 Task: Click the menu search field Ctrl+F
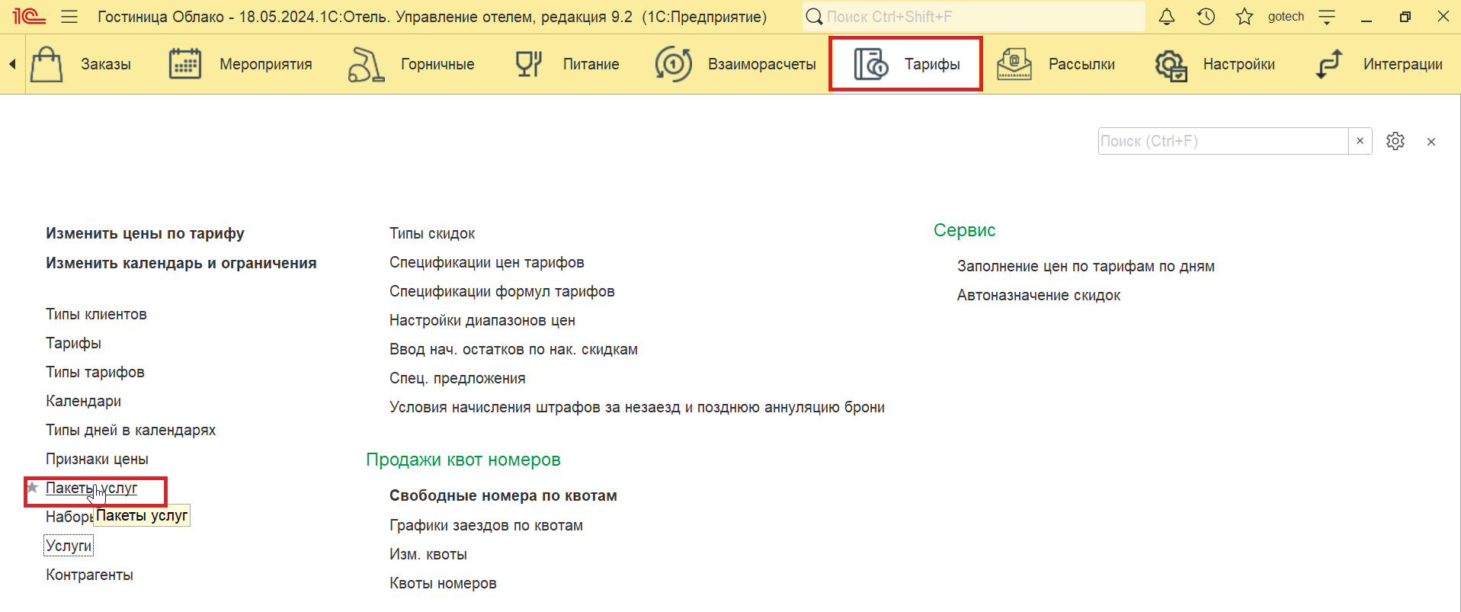coord(1223,141)
